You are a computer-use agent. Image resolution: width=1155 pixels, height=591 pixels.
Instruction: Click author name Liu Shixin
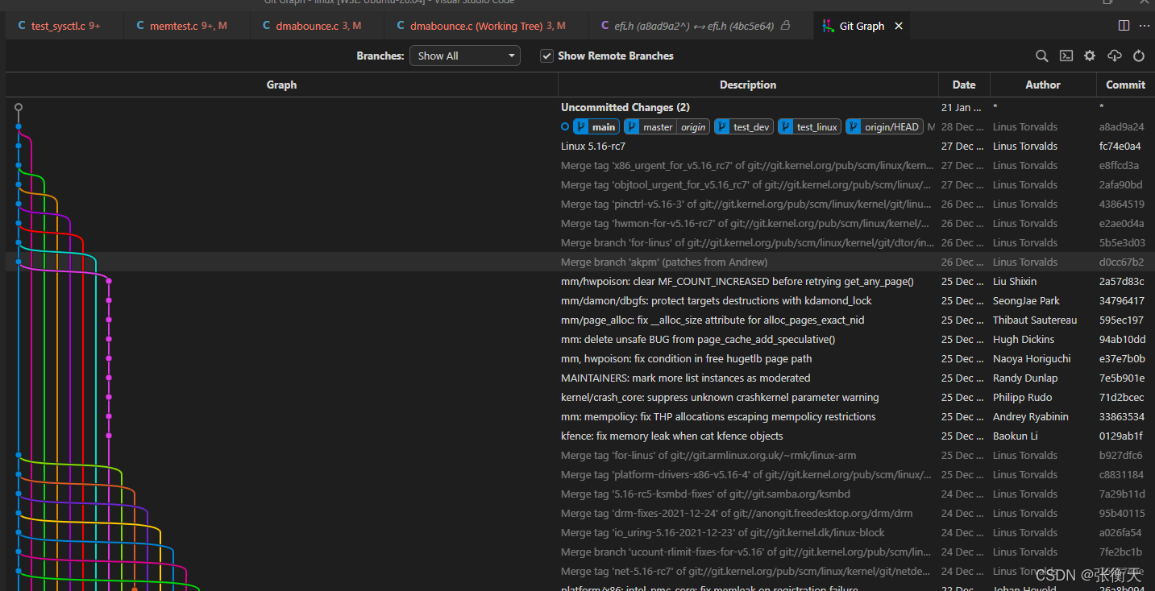pyautogui.click(x=1015, y=281)
